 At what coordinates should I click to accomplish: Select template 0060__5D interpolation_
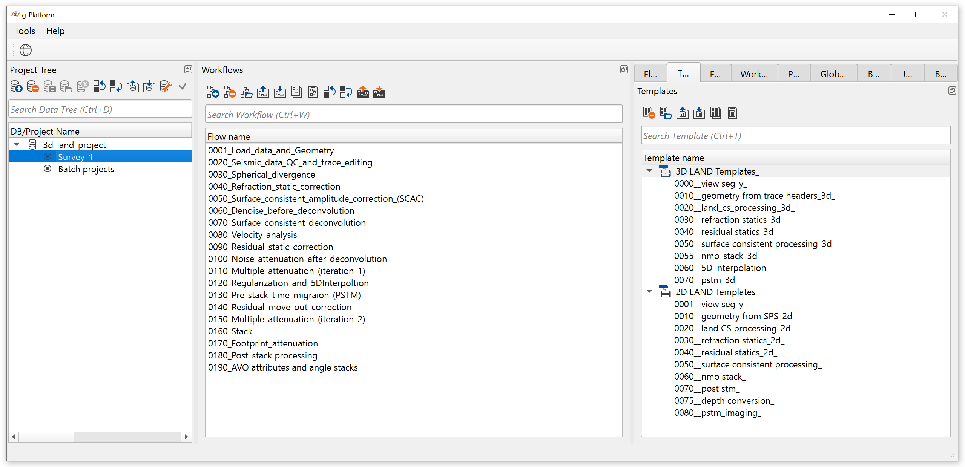point(722,268)
